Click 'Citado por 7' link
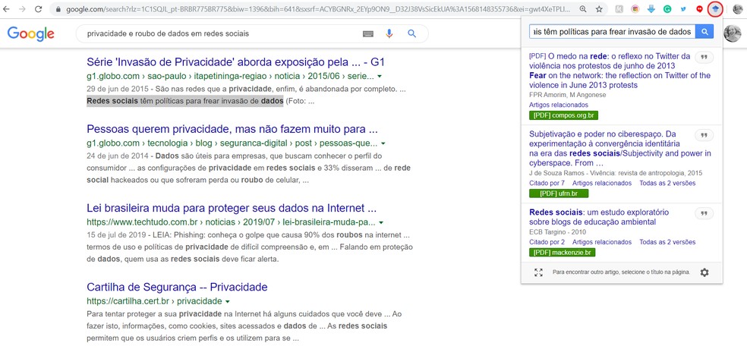Image resolution: width=747 pixels, height=349 pixels. tap(547, 183)
